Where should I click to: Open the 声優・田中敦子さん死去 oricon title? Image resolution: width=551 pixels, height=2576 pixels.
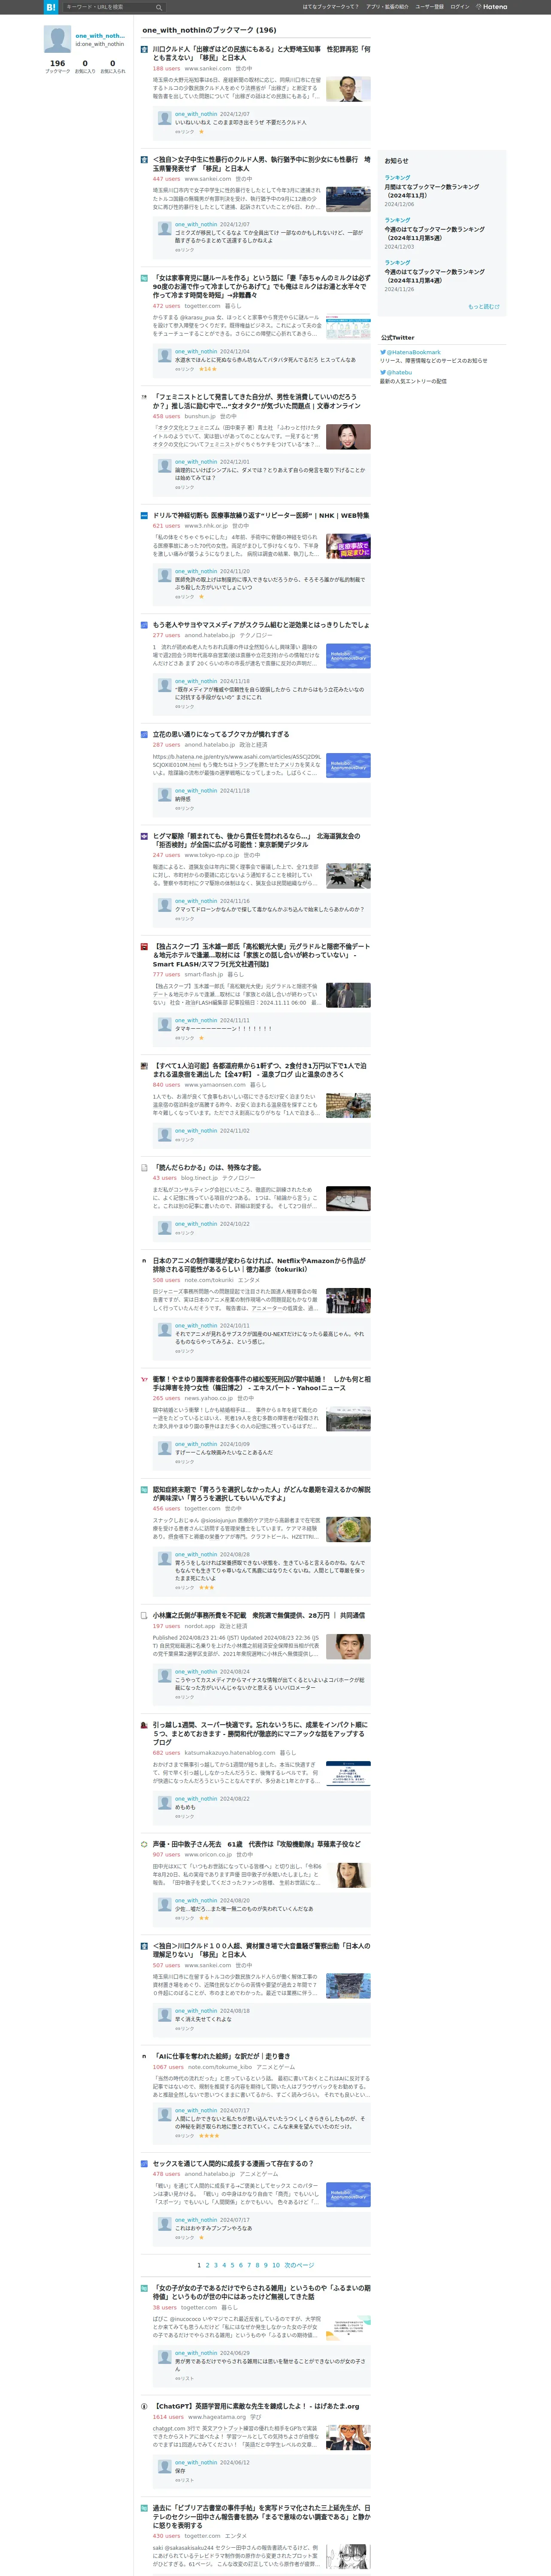pyautogui.click(x=257, y=1844)
